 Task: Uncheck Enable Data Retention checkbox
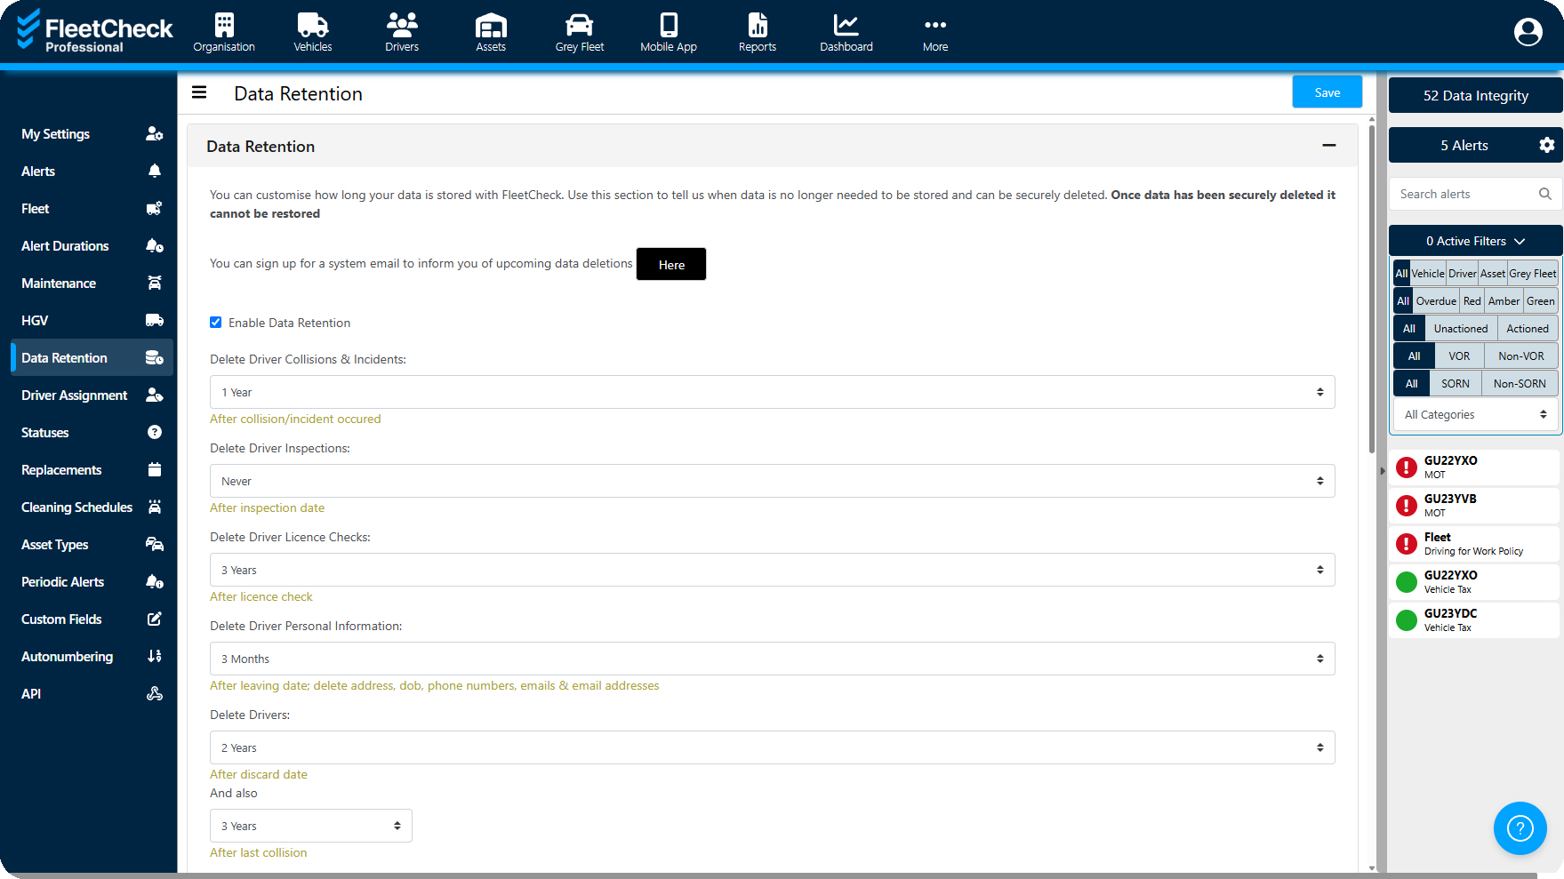tap(216, 323)
